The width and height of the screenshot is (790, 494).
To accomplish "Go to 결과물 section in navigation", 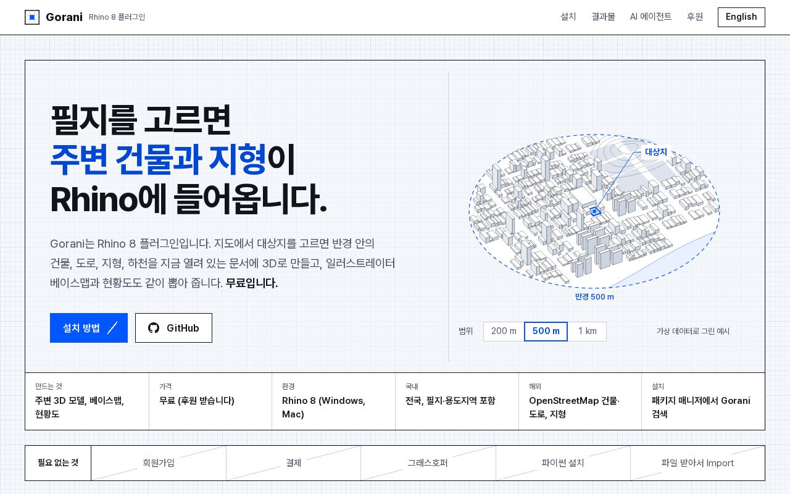I will click(603, 17).
